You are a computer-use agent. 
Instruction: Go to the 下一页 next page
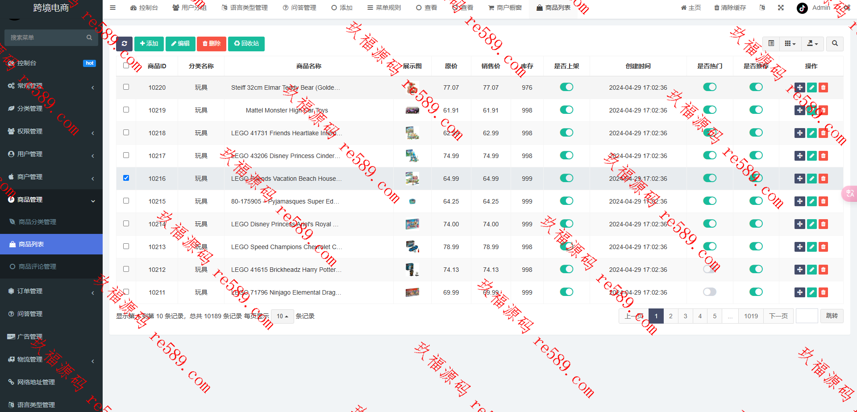pyautogui.click(x=778, y=316)
